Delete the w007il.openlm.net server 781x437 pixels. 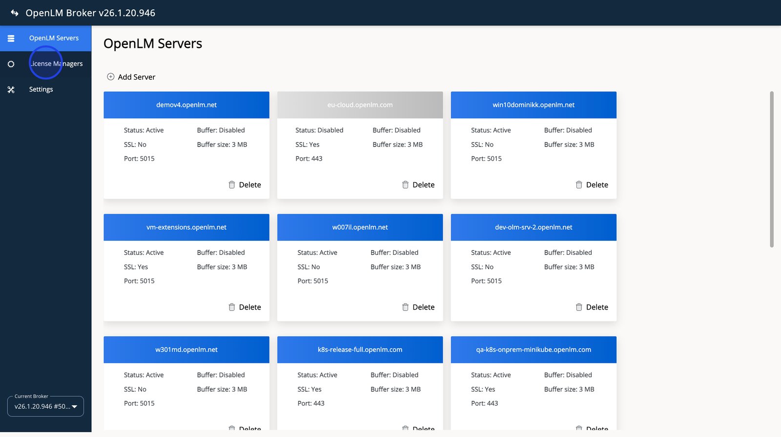click(x=418, y=307)
